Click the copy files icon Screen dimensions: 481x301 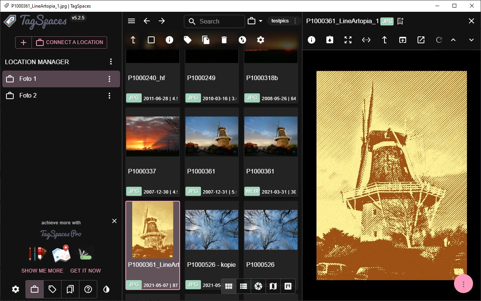coord(206,39)
